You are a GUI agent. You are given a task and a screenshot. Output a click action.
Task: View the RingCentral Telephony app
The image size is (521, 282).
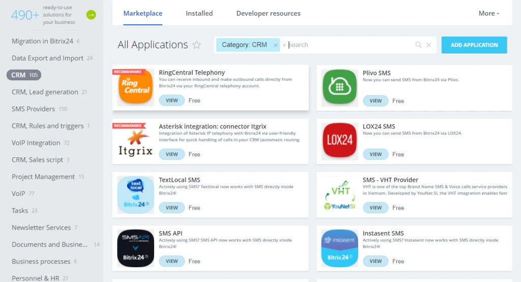click(172, 100)
